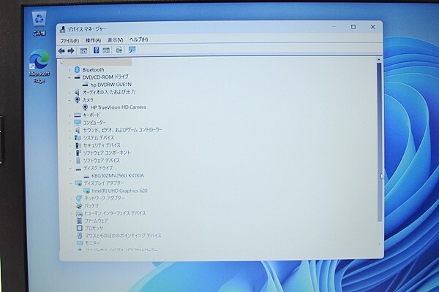Select セキュリティ デバイス row
The height and width of the screenshot is (292, 439).
point(102,145)
